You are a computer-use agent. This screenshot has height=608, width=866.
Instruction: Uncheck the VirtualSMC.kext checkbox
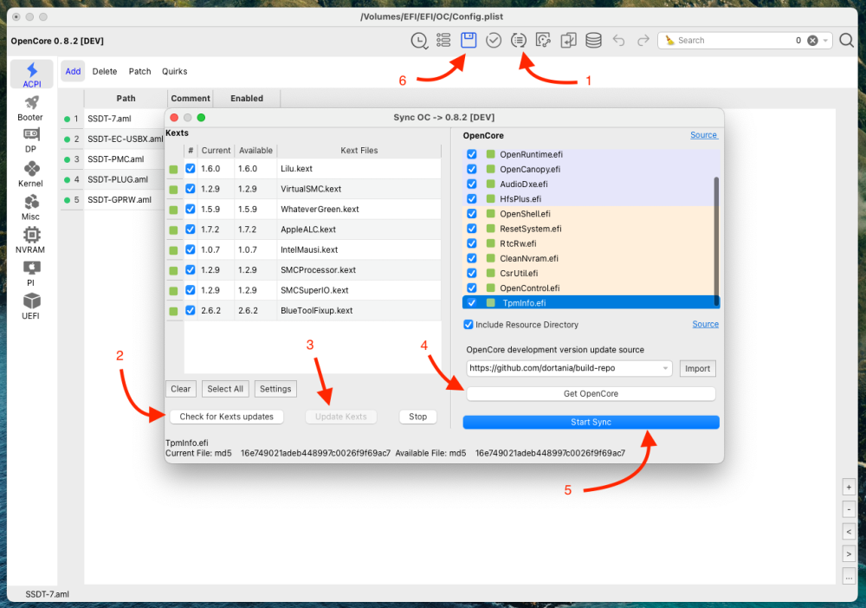(190, 189)
